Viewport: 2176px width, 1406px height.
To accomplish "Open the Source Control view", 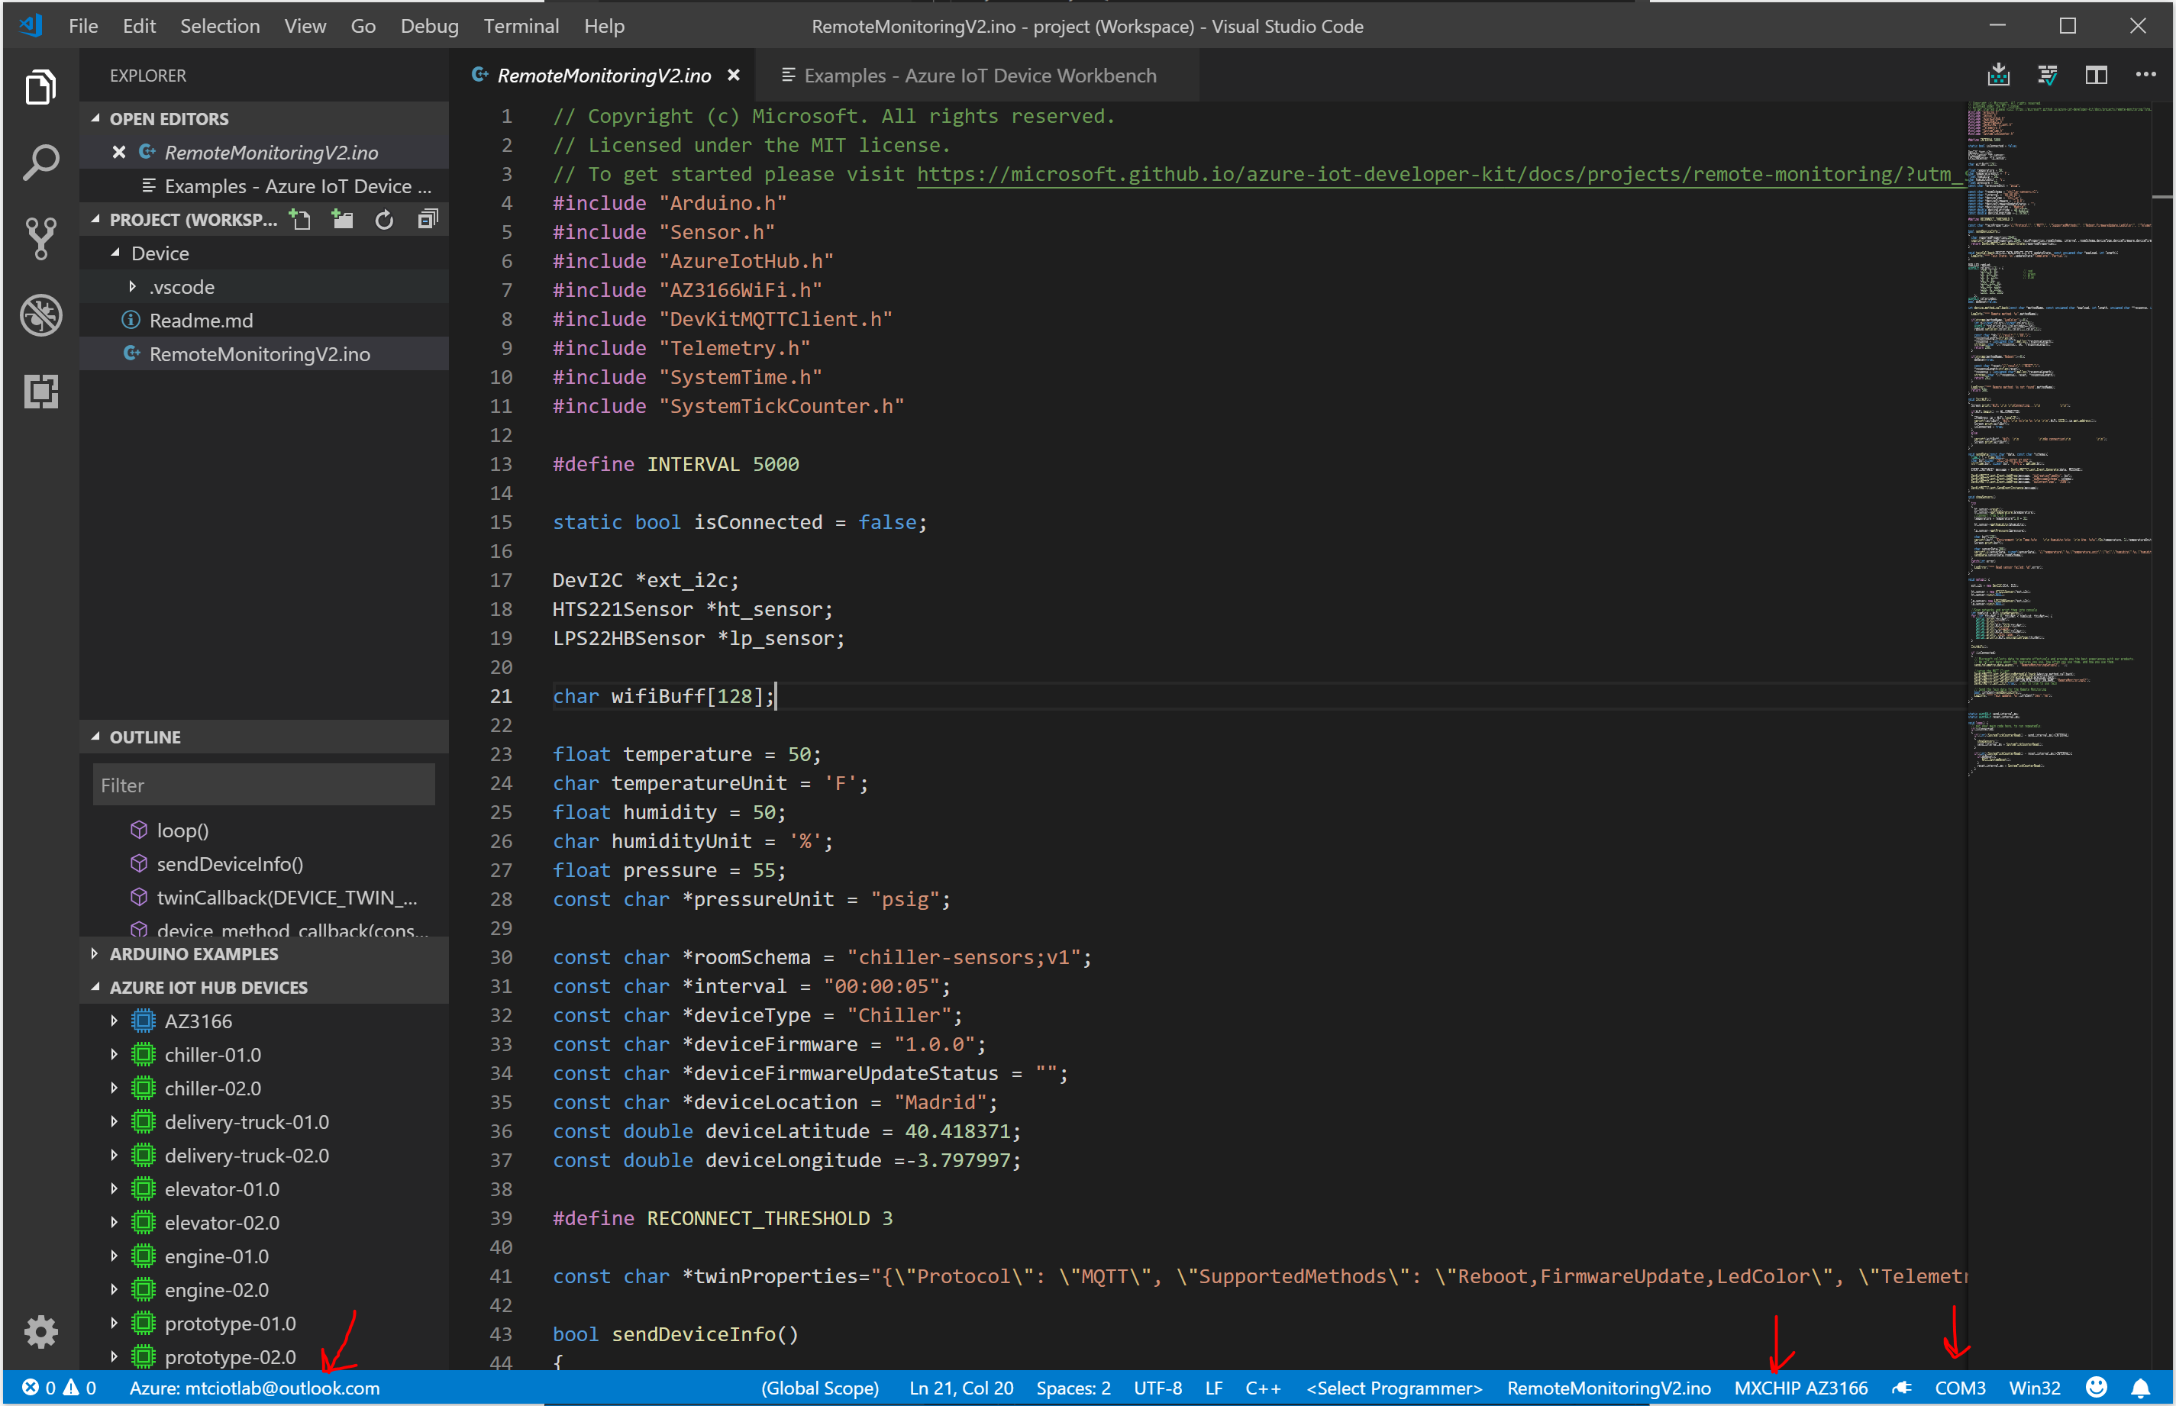I will point(40,238).
